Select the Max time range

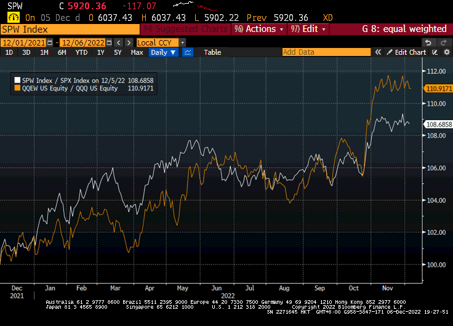pyautogui.click(x=137, y=52)
